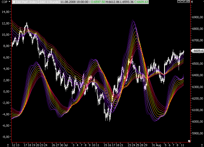Click the candle icon before DAX Perf. Index
The image size is (204, 147).
pos(14,2)
